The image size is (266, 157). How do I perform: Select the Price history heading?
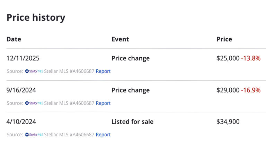click(36, 18)
